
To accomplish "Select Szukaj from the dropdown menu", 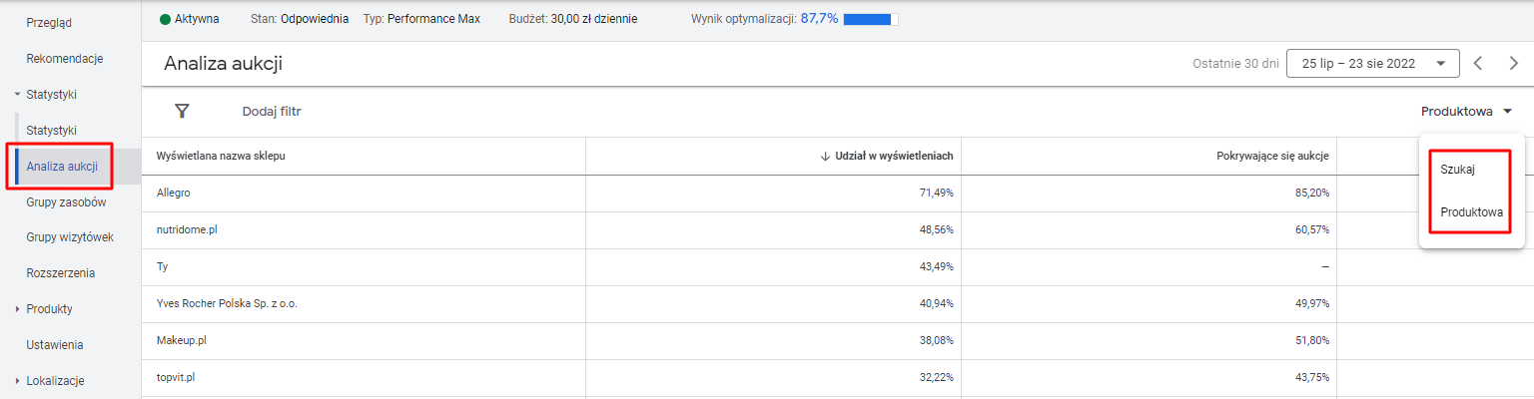I will click(1458, 170).
